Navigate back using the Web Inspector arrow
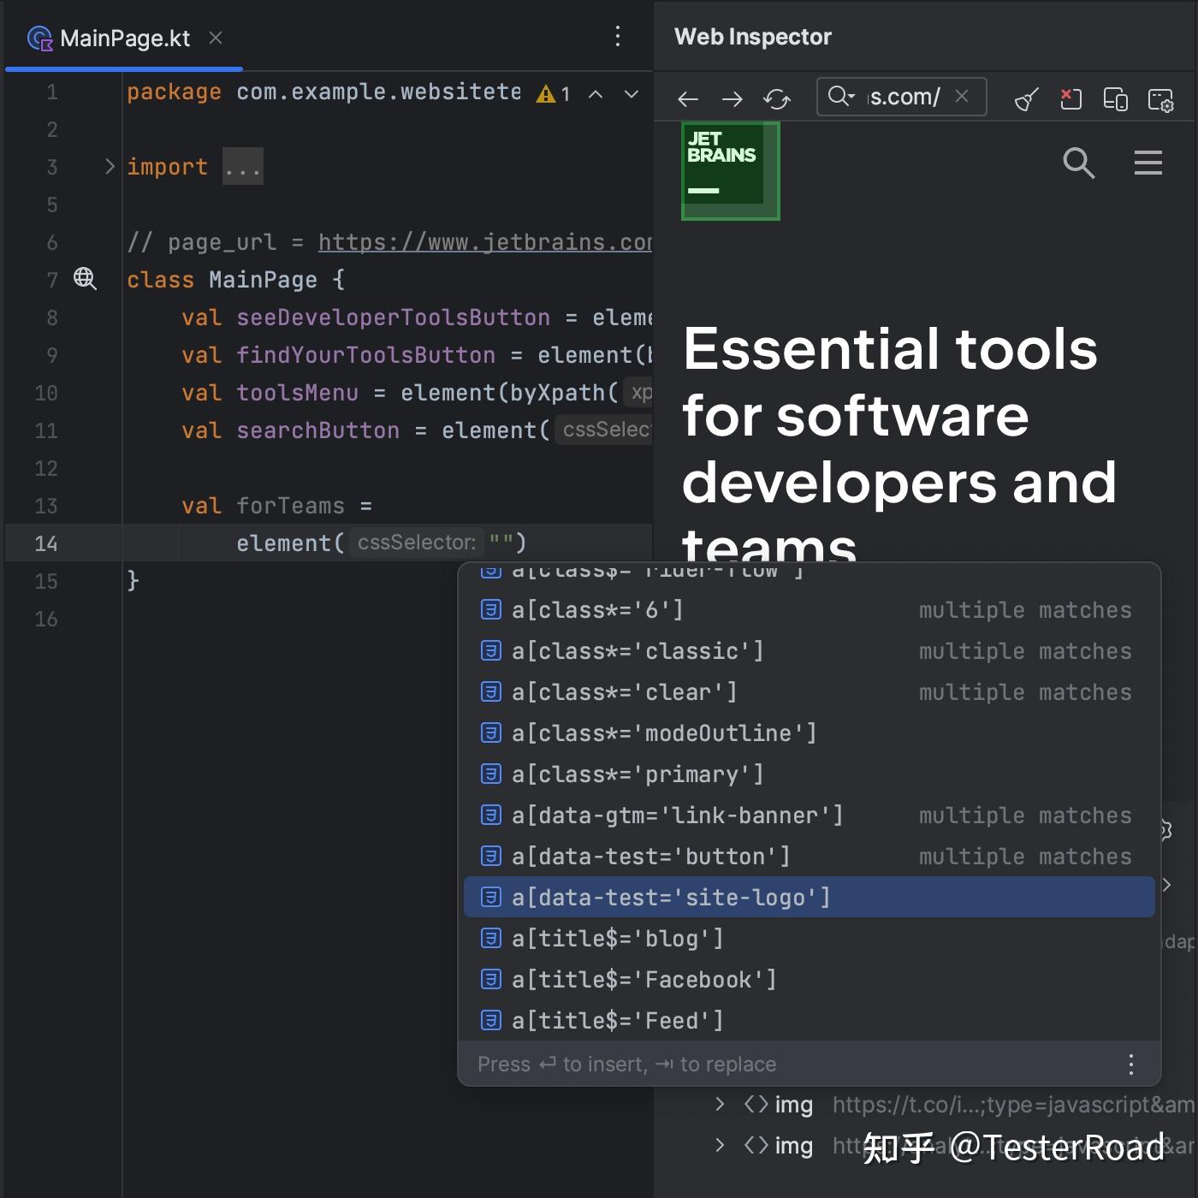Viewport: 1198px width, 1198px height. (x=687, y=99)
